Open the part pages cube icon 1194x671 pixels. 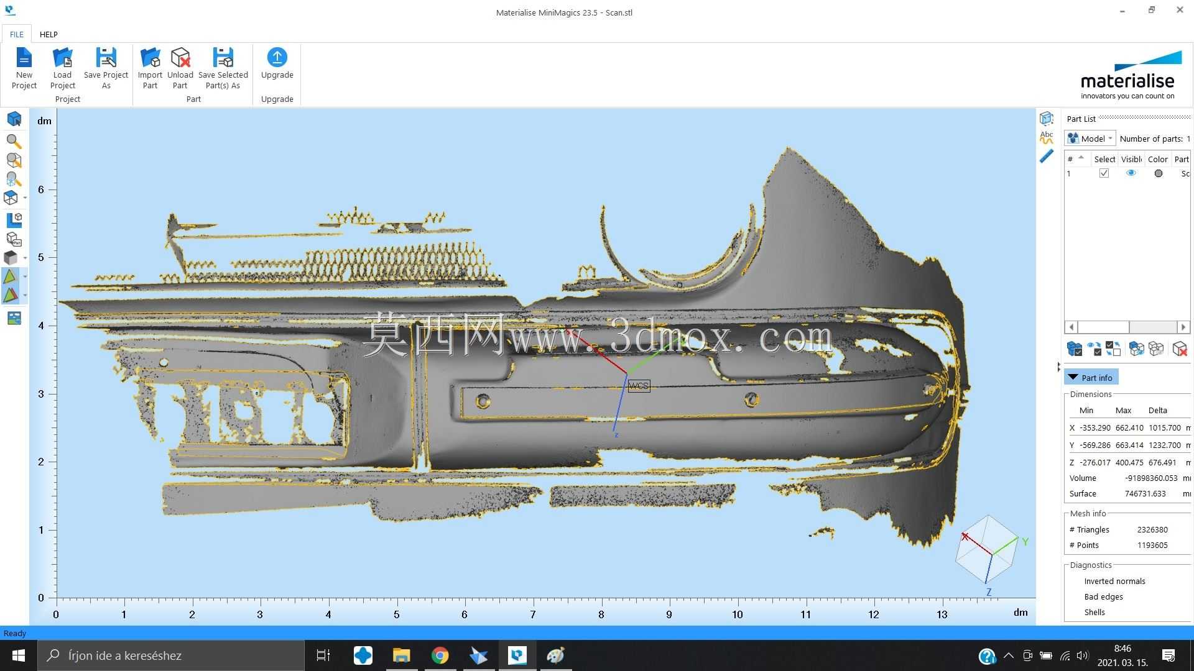click(x=1047, y=118)
